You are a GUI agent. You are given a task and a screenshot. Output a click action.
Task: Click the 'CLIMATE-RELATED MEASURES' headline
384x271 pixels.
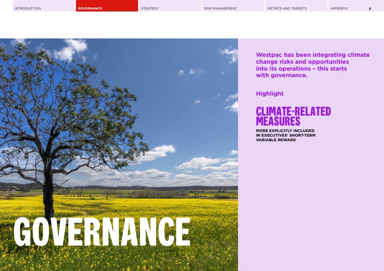pos(293,116)
